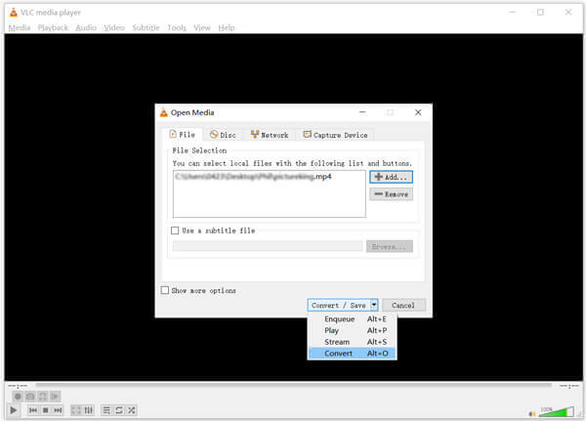Click the Stop playback button
Screen dimensions: 586x421
click(45, 410)
